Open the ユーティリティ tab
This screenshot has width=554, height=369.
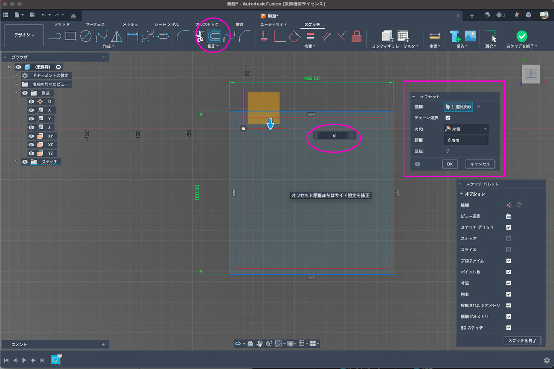[x=273, y=25]
